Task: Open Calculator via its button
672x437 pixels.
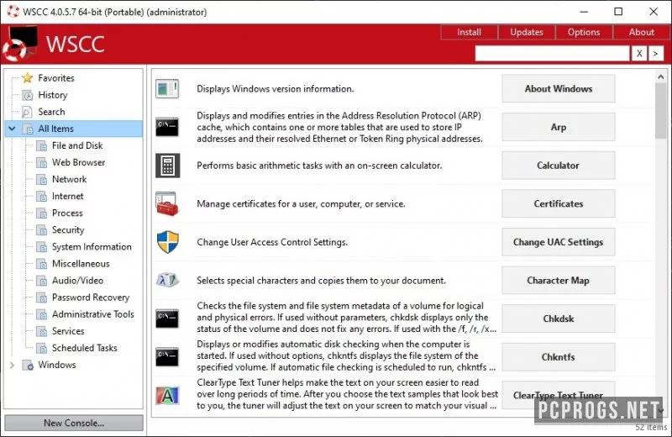Action: tap(559, 166)
